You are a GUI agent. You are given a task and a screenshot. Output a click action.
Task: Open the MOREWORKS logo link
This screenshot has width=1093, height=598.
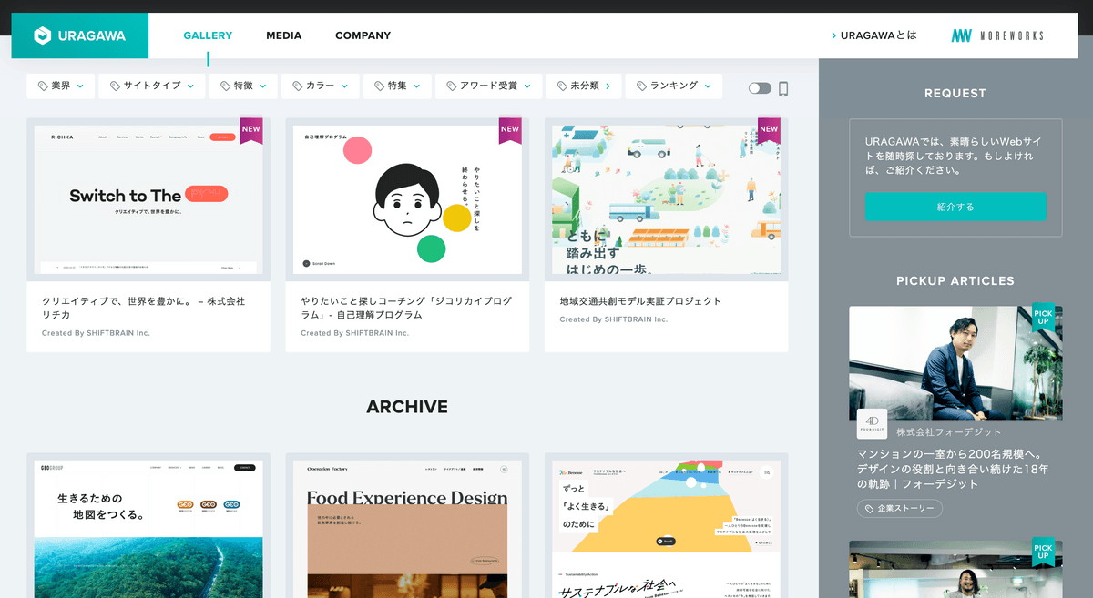pos(997,36)
